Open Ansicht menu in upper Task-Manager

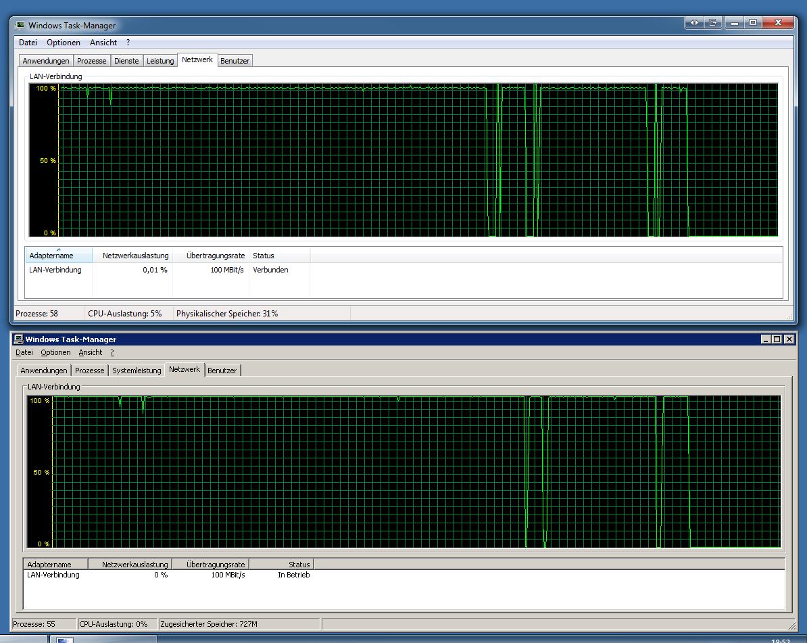click(x=103, y=42)
